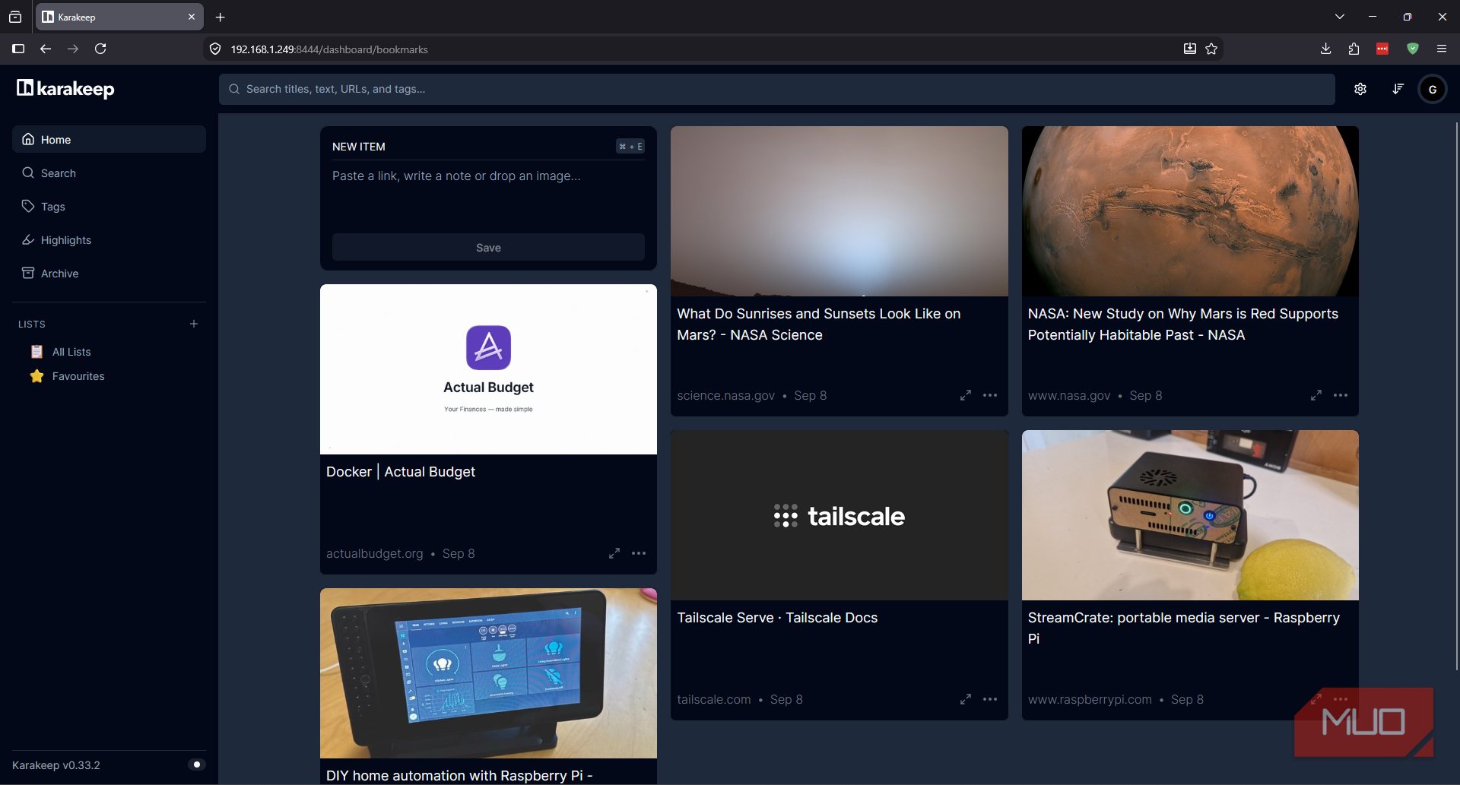Click the tailscale logo thumbnail
Screen dimensions: 1460x785
(x=839, y=515)
